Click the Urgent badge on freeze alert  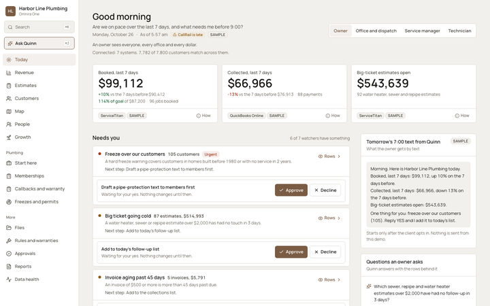(x=210, y=154)
